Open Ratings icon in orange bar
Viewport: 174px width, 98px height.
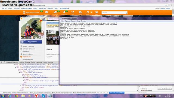(x=80, y=12)
